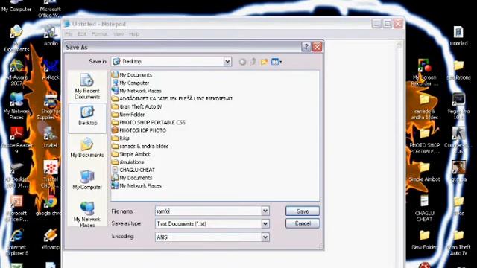
Task: Select sanads & andra bildes folder in list
Action: pyautogui.click(x=140, y=146)
